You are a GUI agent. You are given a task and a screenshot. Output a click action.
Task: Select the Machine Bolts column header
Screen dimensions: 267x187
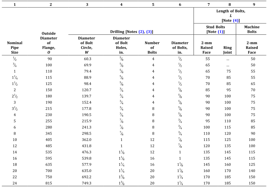(252, 29)
